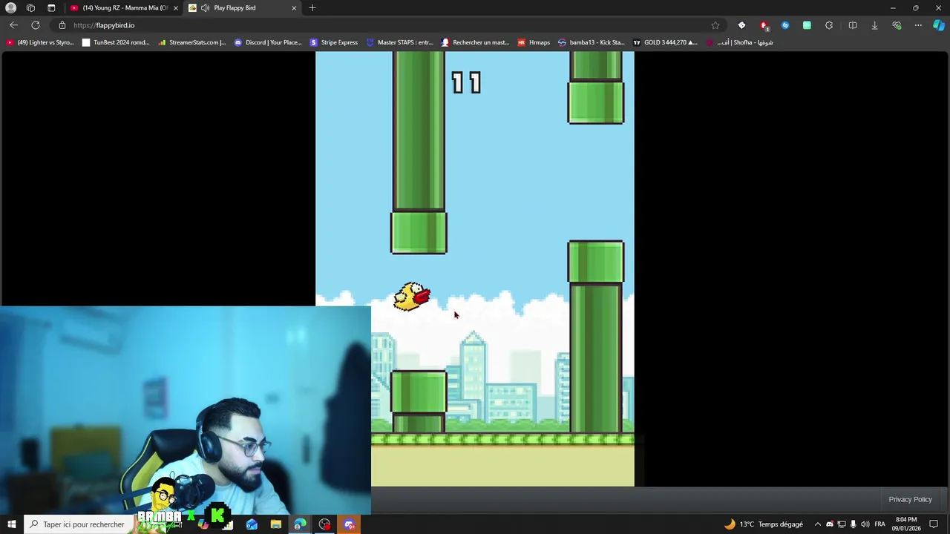Open the purple taskbar app icon
The width and height of the screenshot is (950, 534).
tap(349, 524)
